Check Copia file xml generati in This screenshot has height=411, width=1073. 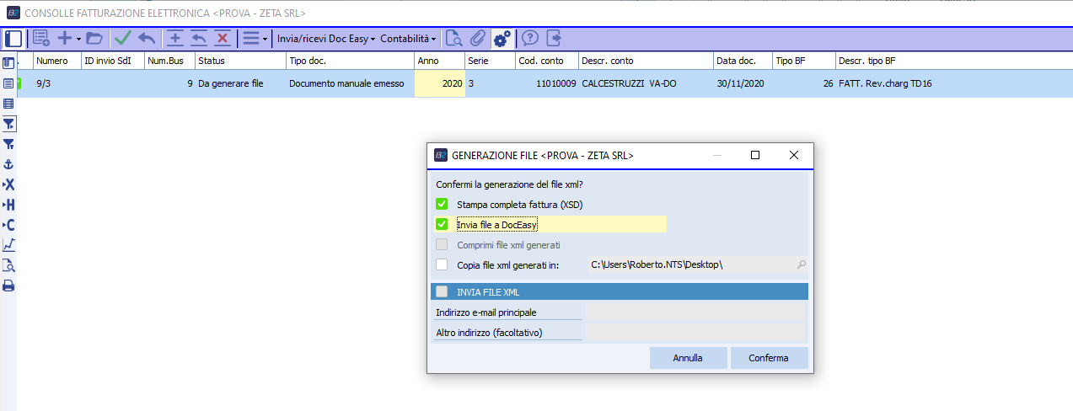coord(442,265)
